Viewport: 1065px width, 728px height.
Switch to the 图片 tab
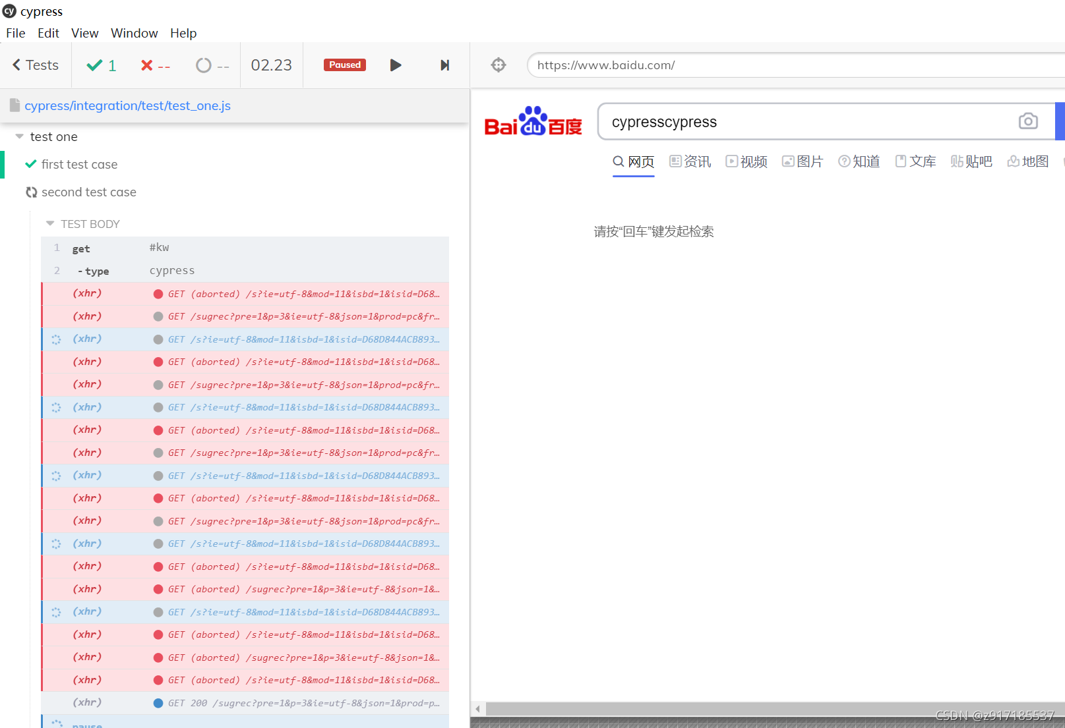pos(803,161)
